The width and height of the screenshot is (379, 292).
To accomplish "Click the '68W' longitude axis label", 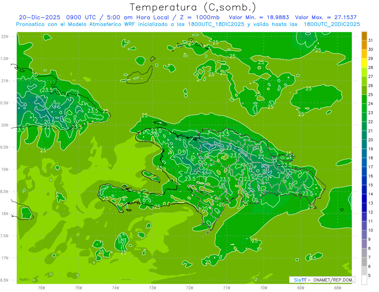I will pyautogui.click(x=338, y=288).
